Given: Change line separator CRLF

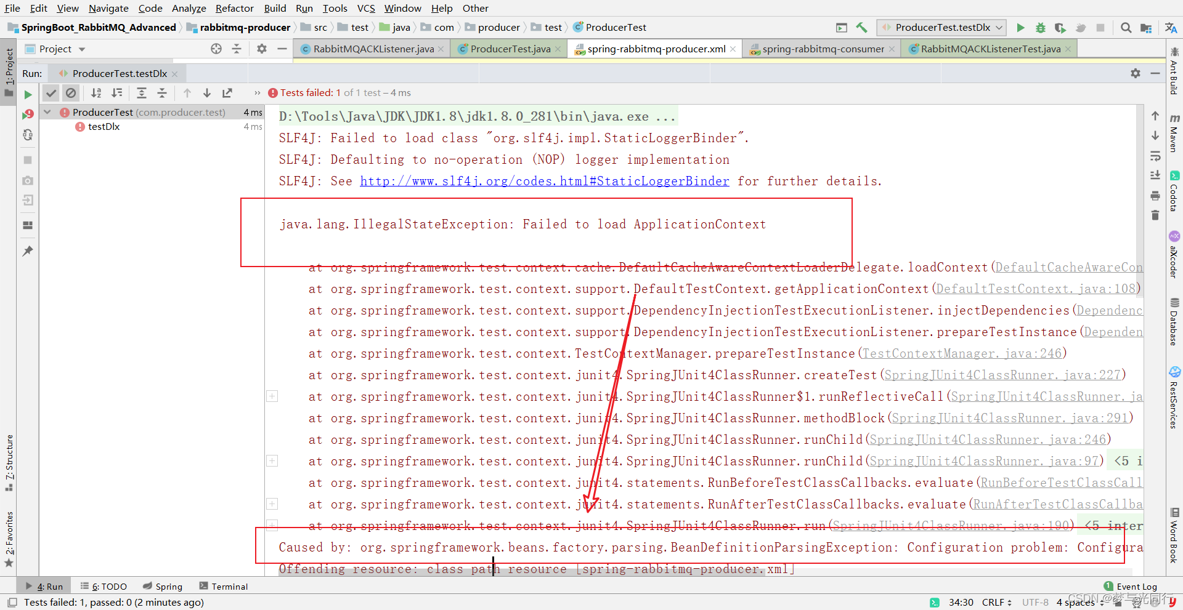Looking at the screenshot, I should click(996, 602).
